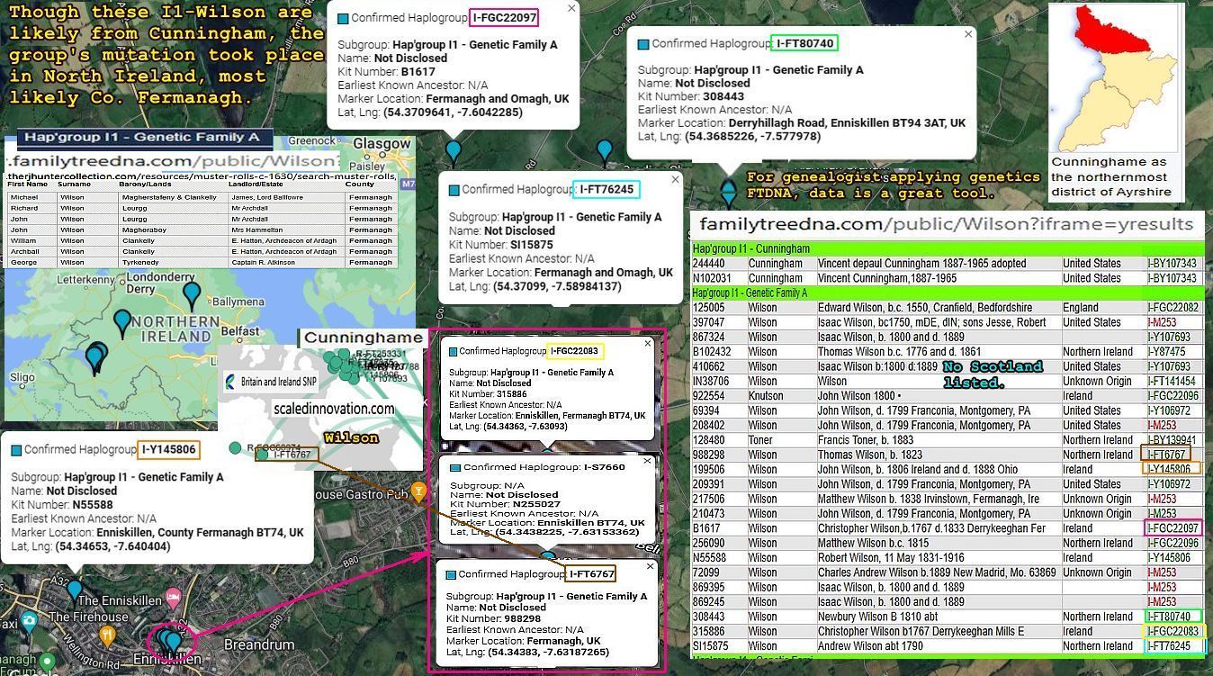The width and height of the screenshot is (1213, 676).
Task: Click the Letterkenny label on the map
Action: click(x=86, y=280)
